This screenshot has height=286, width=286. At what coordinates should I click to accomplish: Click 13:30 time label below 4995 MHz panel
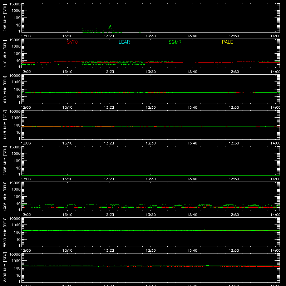point(151,215)
